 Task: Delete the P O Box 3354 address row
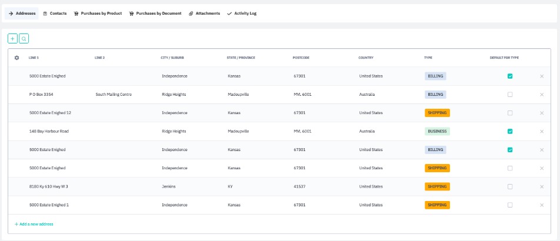pyautogui.click(x=542, y=95)
